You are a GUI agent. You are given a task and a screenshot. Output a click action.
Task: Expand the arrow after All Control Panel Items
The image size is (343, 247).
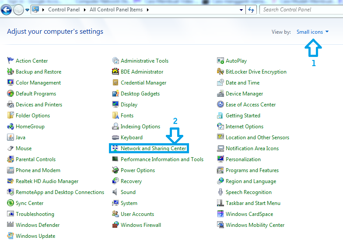pyautogui.click(x=148, y=10)
